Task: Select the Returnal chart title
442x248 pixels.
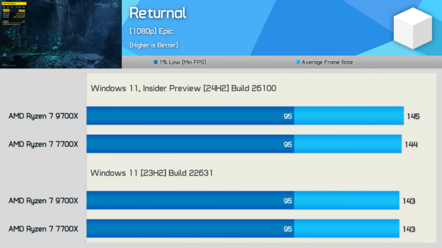Action: click(158, 13)
